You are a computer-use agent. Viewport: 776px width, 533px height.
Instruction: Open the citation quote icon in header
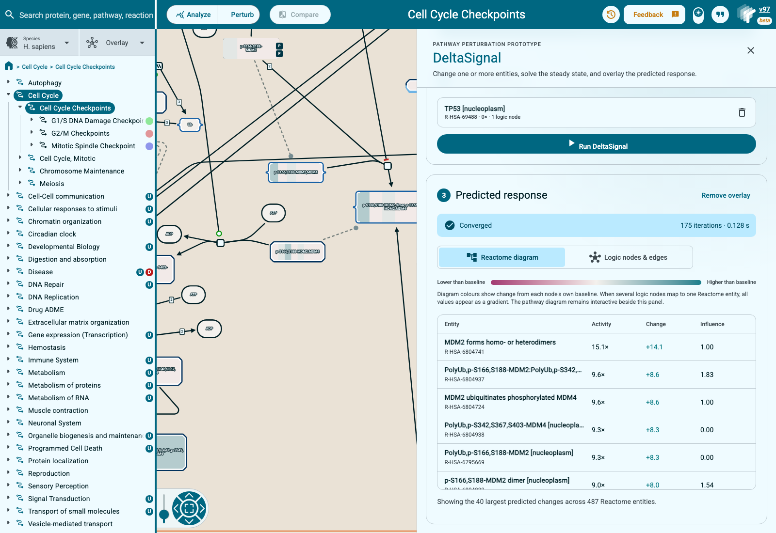(720, 15)
